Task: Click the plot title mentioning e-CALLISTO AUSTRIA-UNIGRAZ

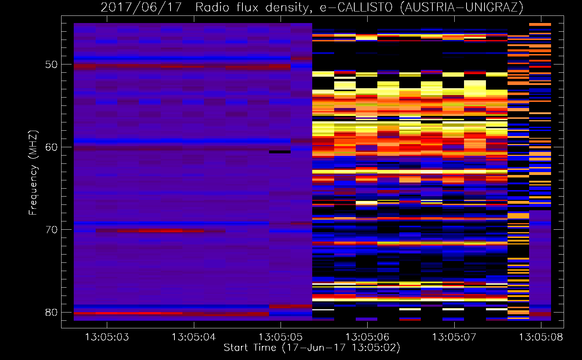Action: pos(312,7)
